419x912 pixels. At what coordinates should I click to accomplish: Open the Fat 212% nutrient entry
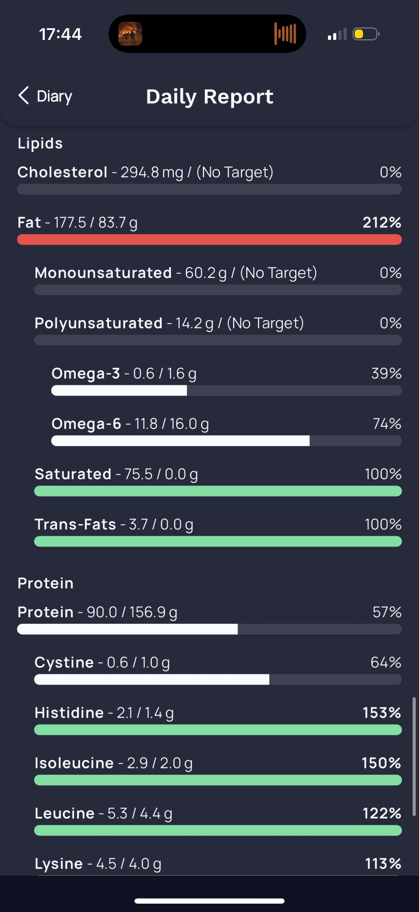tap(209, 230)
